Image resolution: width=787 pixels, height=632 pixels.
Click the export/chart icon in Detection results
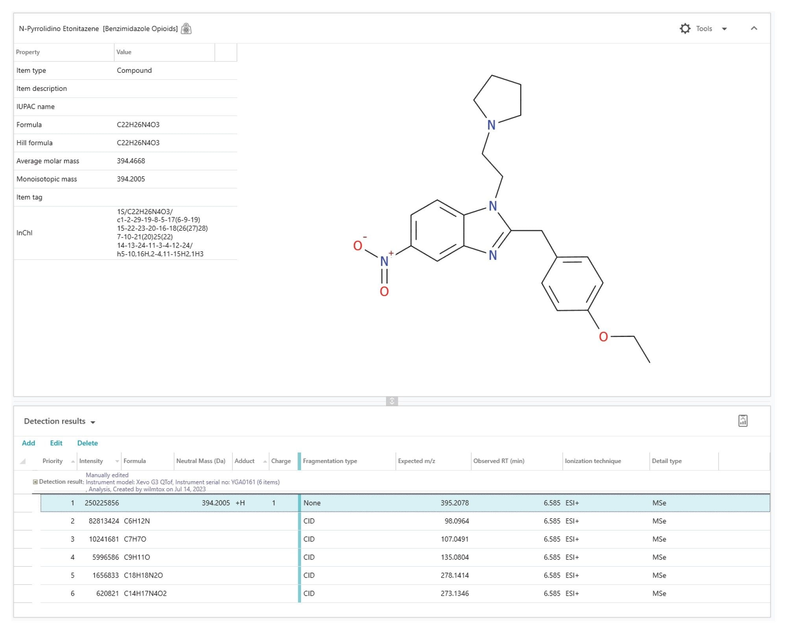tap(743, 421)
